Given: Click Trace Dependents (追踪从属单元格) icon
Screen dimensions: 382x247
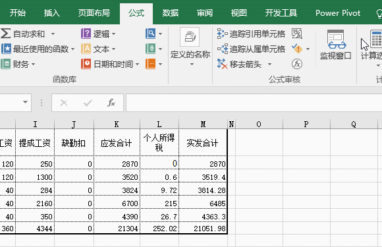Looking at the screenshot, I should [223, 49].
